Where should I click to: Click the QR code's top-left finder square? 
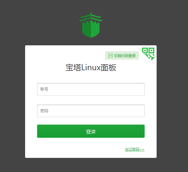(x=145, y=50)
